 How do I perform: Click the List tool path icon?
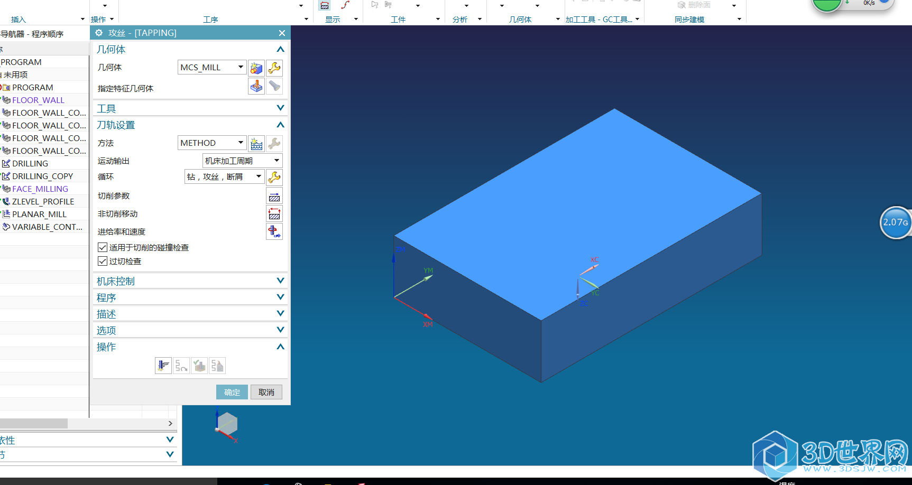point(217,366)
